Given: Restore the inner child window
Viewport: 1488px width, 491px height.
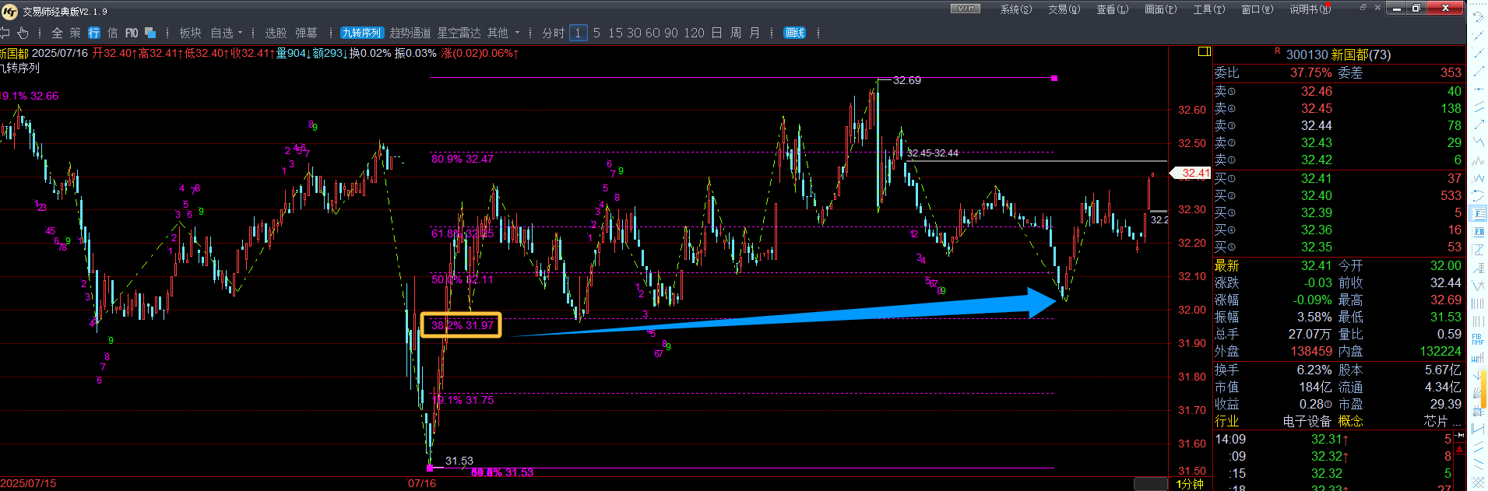Looking at the screenshot, I should click(1363, 7).
